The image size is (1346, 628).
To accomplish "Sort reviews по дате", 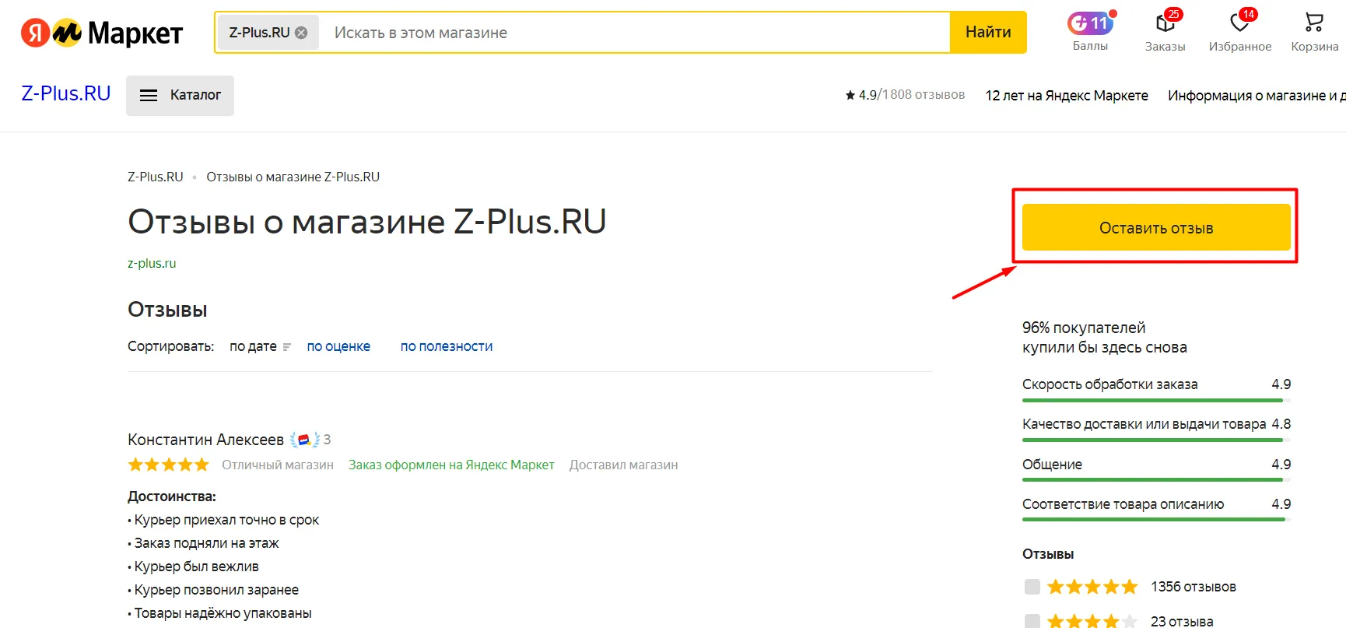I will coord(253,346).
